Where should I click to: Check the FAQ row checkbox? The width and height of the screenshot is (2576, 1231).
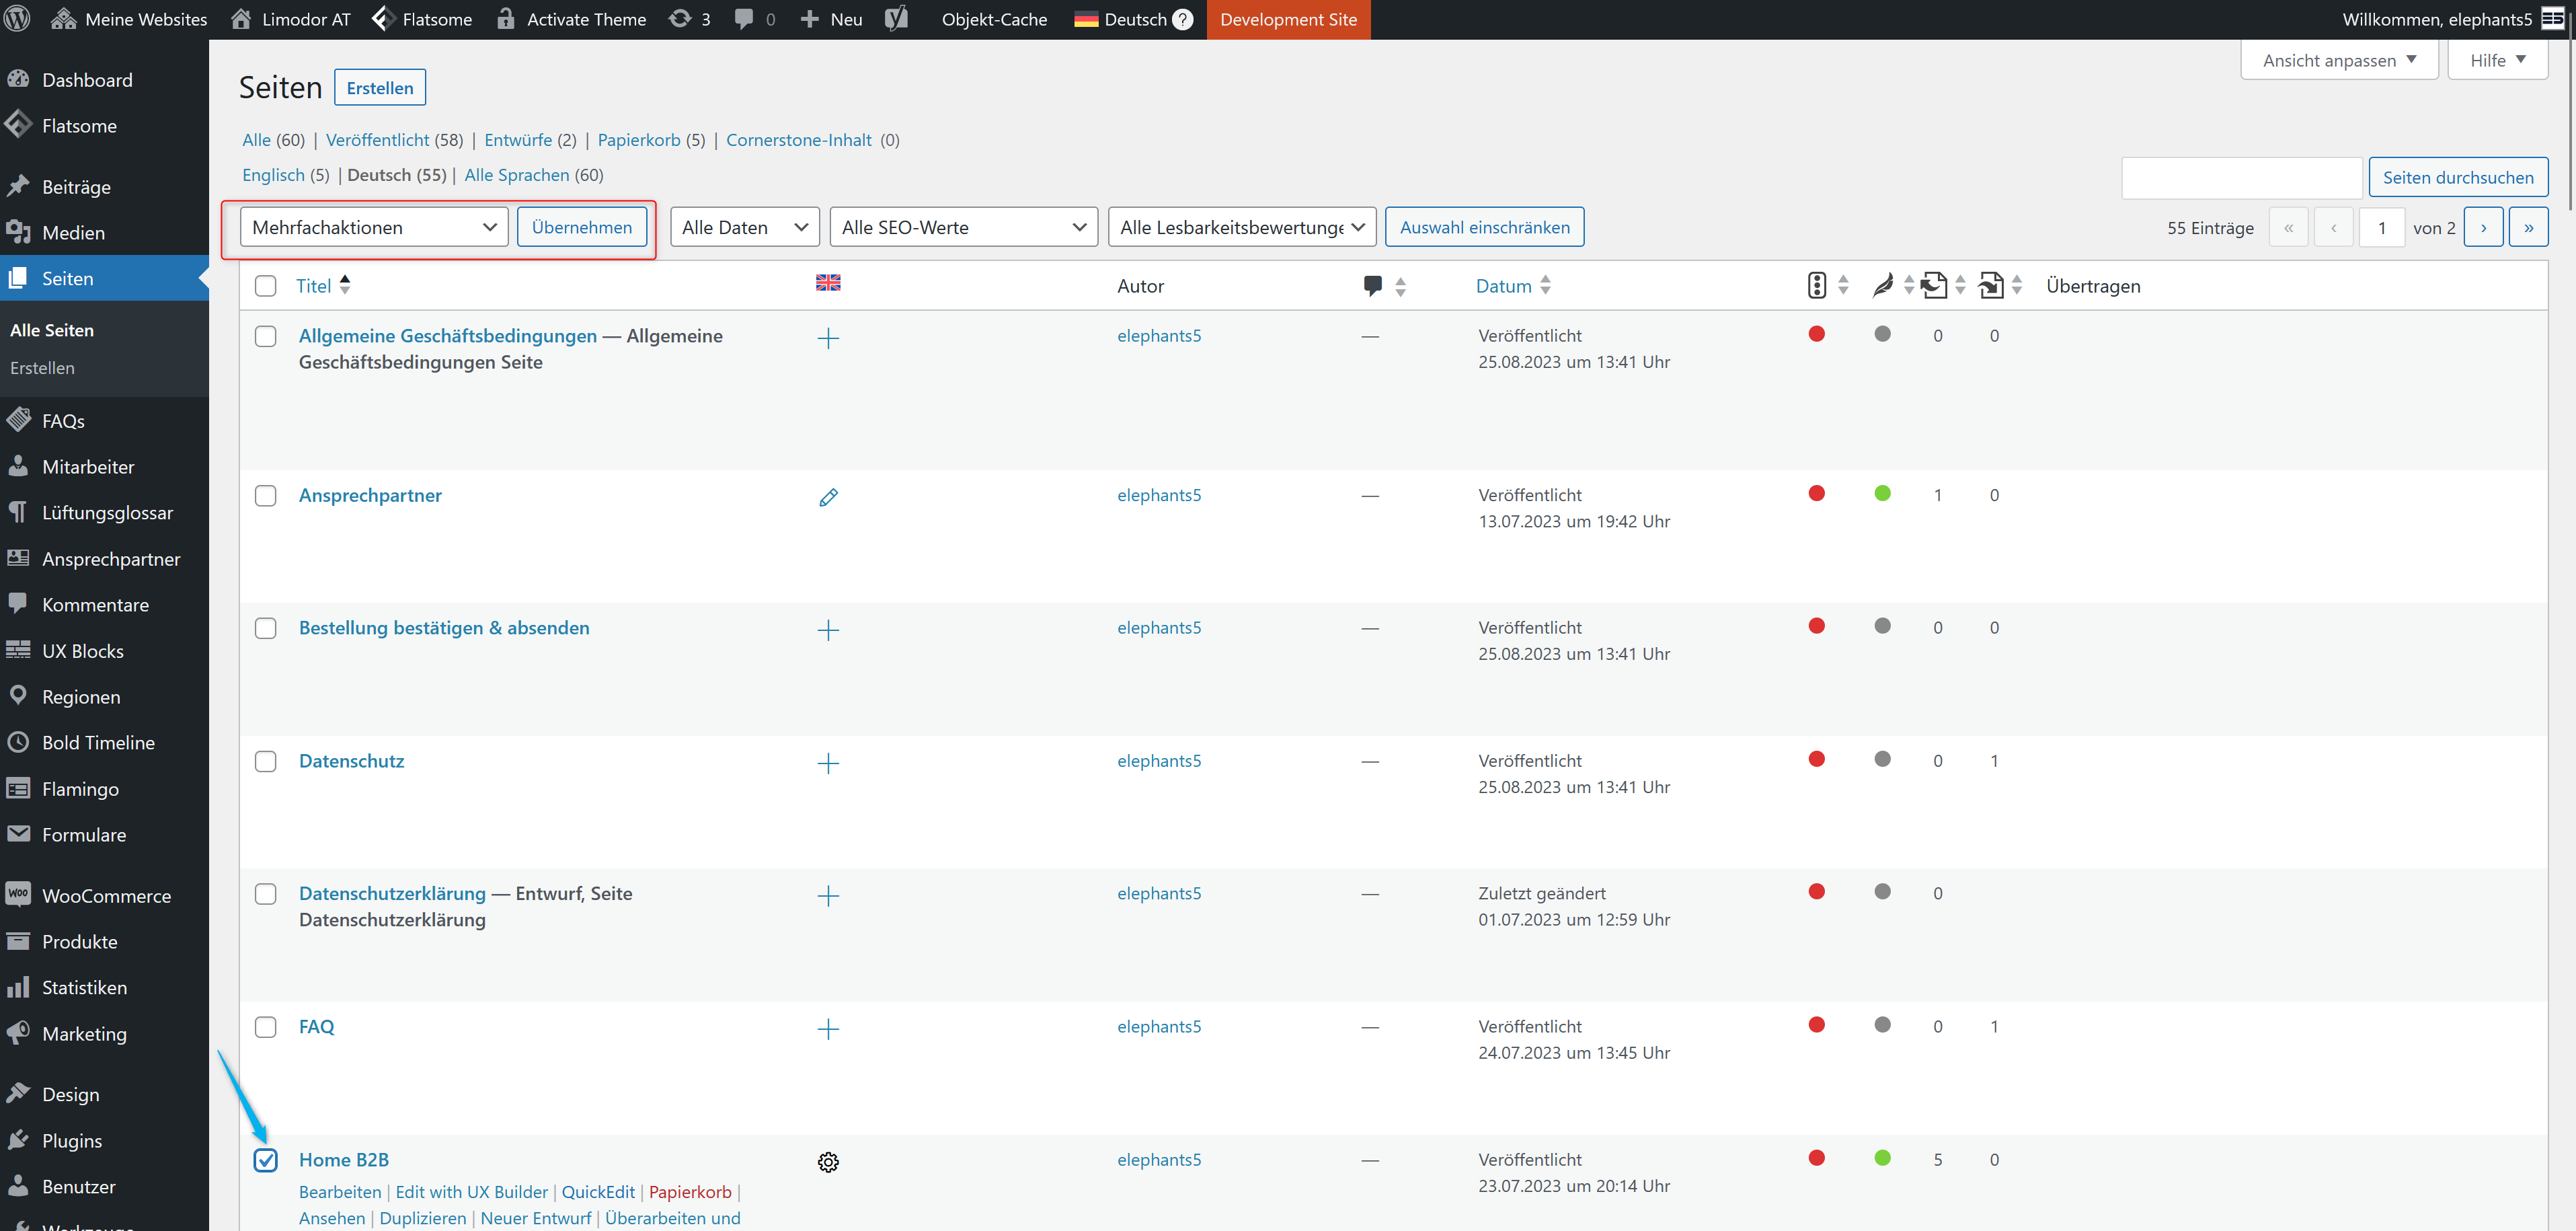265,1027
